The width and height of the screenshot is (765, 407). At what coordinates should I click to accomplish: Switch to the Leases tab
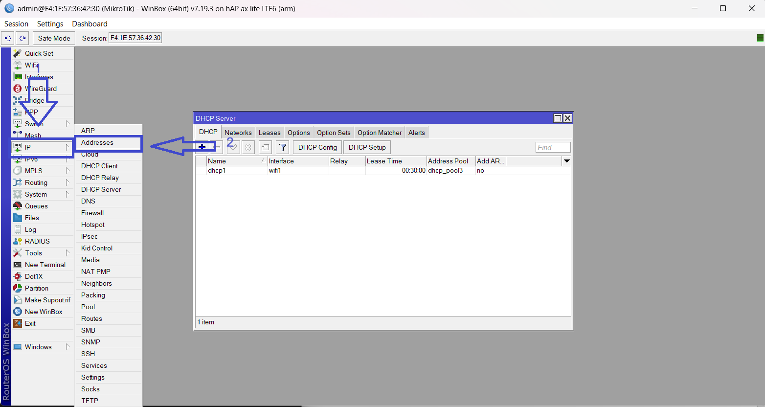click(x=270, y=133)
